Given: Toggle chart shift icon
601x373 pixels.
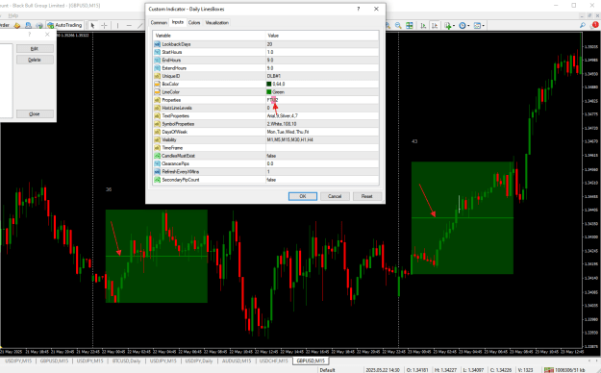Looking at the screenshot, I should [x=435, y=25].
